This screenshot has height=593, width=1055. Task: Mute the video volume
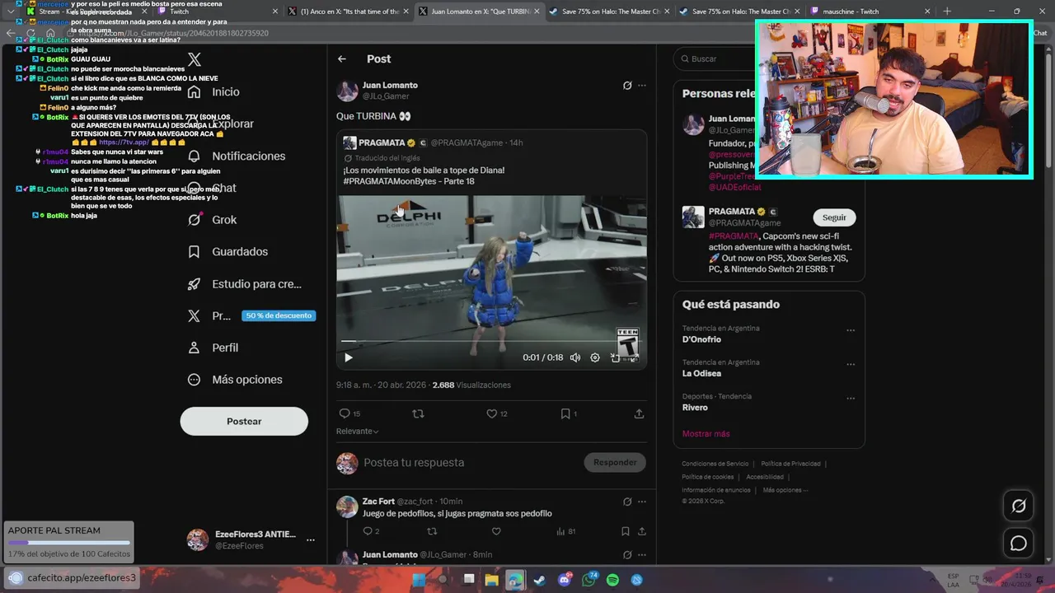575,357
